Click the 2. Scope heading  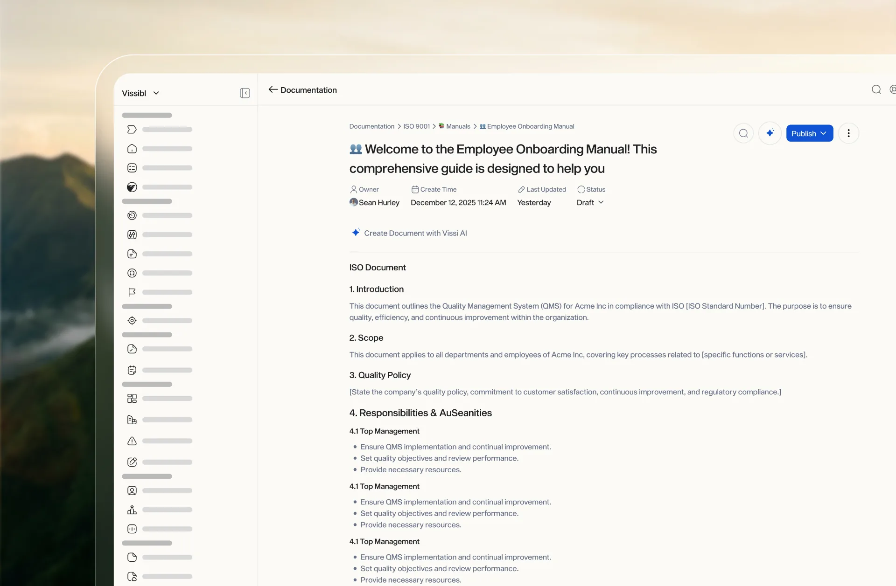(366, 338)
